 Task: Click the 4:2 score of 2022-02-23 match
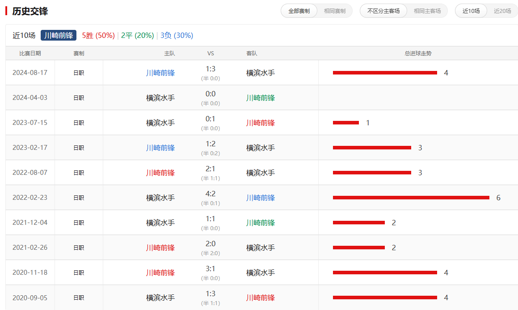tap(211, 194)
